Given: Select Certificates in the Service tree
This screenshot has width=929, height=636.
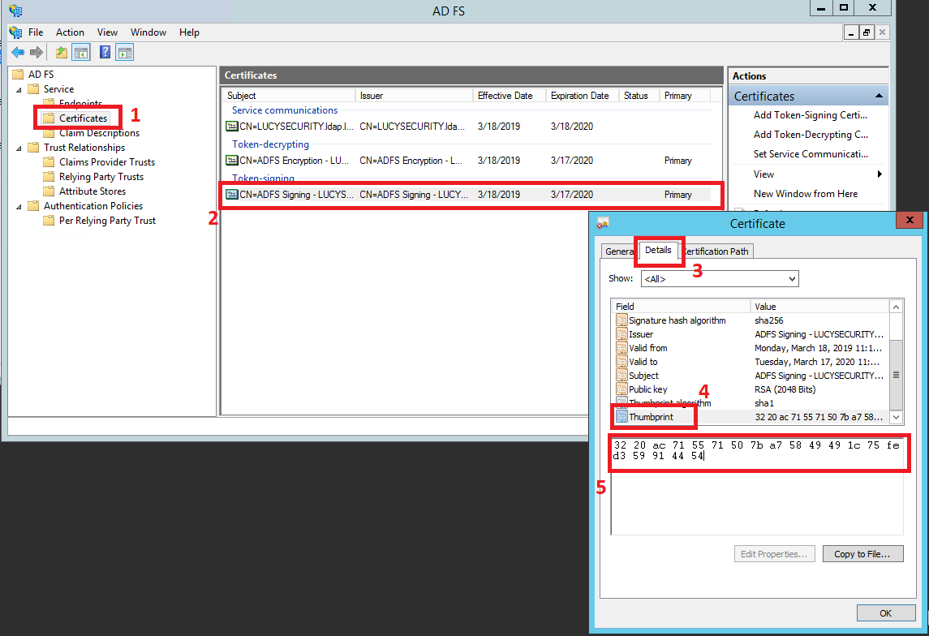Looking at the screenshot, I should 83,118.
